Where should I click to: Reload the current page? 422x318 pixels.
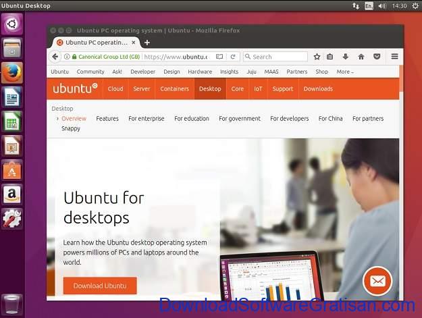[x=233, y=57]
